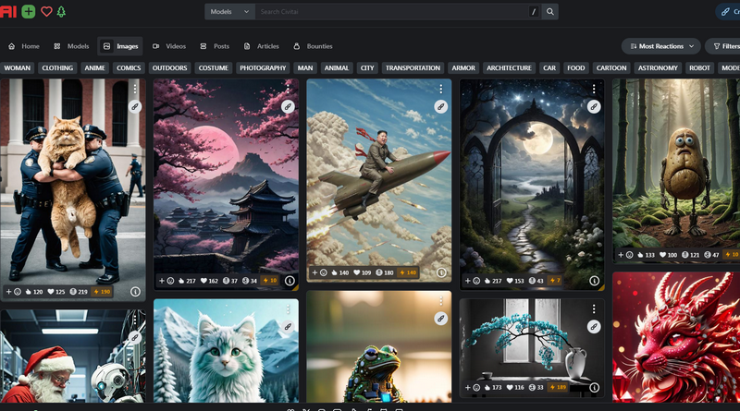Image resolution: width=740 pixels, height=411 pixels.
Task: Click link icon on moonlit arch image
Action: click(594, 106)
